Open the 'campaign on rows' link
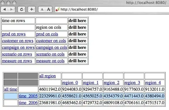This screenshot has width=169, height=110. [18, 47]
